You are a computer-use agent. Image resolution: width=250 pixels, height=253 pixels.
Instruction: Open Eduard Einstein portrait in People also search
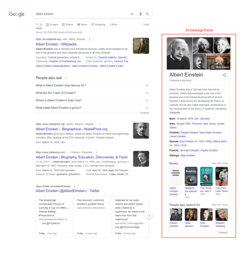[x=176, y=214]
